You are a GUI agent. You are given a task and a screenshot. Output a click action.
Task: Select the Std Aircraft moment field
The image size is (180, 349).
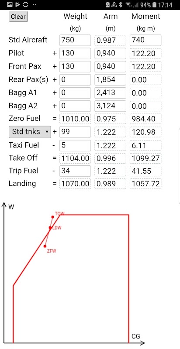[x=145, y=40]
